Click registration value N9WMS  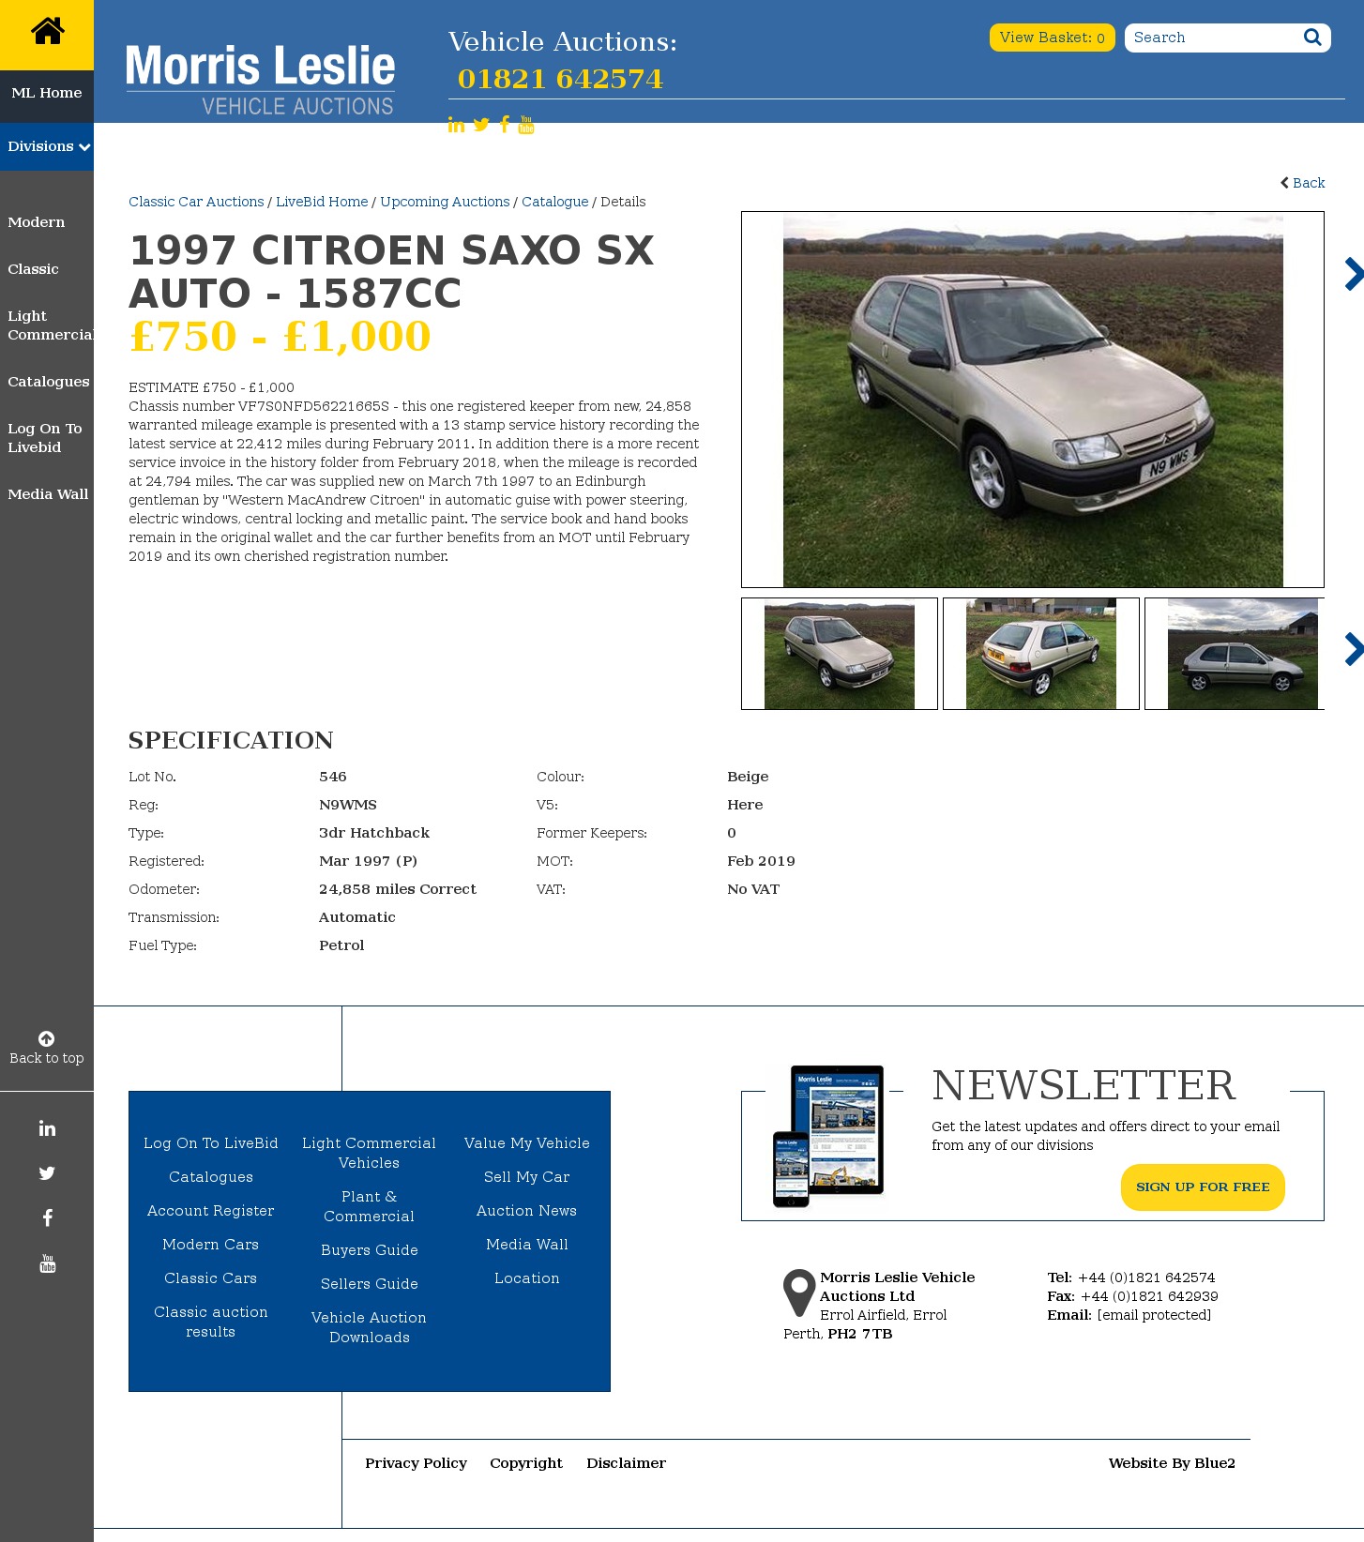click(x=348, y=805)
